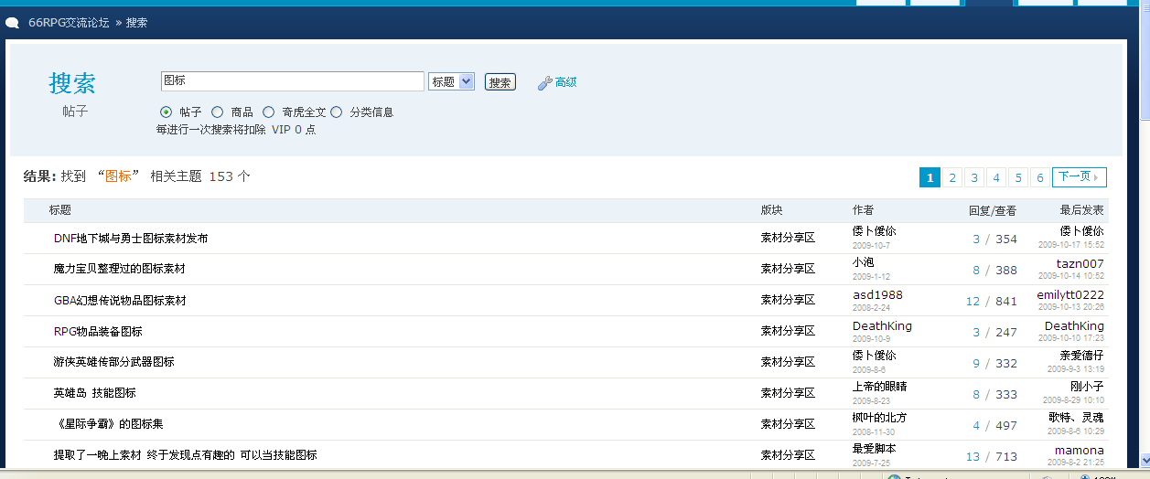This screenshot has height=479, width=1150.
Task: Click 素材分享区 in the 英雄岛 row
Action: click(788, 393)
